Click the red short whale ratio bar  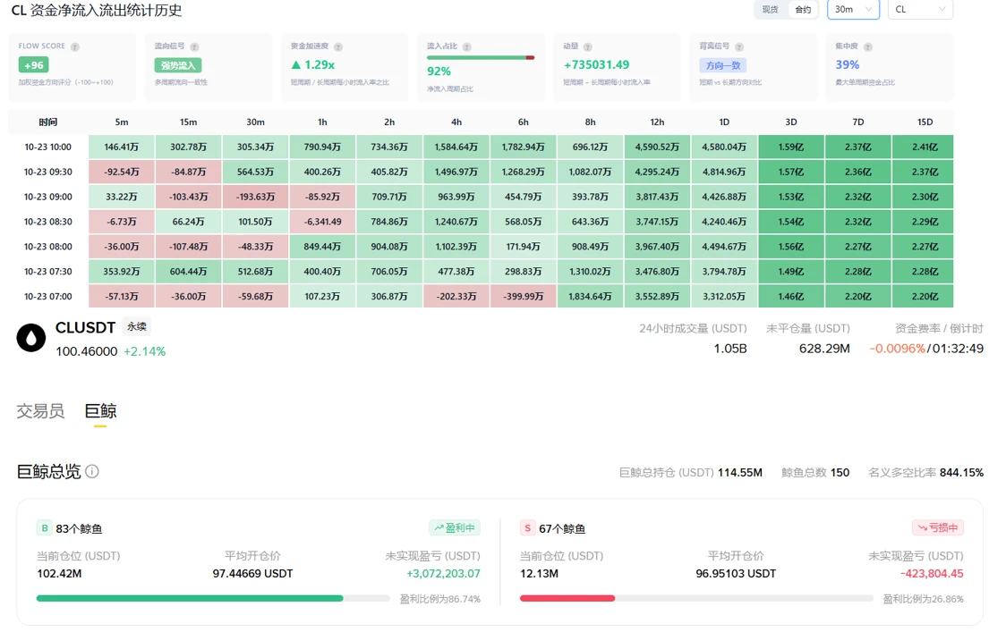696,598
